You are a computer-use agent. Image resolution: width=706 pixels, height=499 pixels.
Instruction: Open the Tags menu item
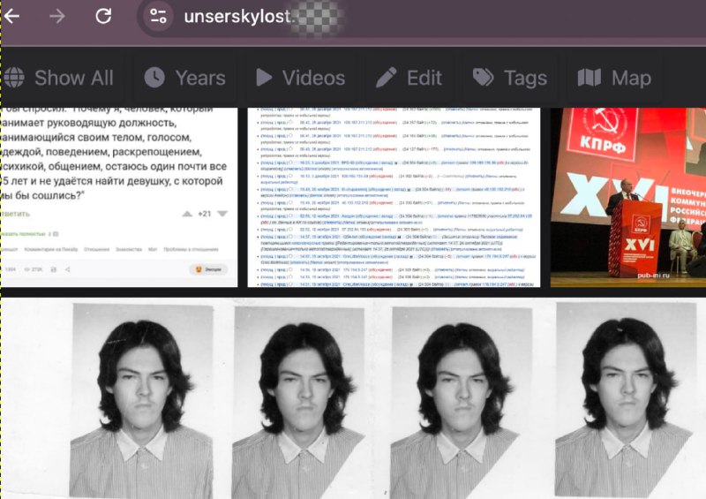pyautogui.click(x=510, y=78)
